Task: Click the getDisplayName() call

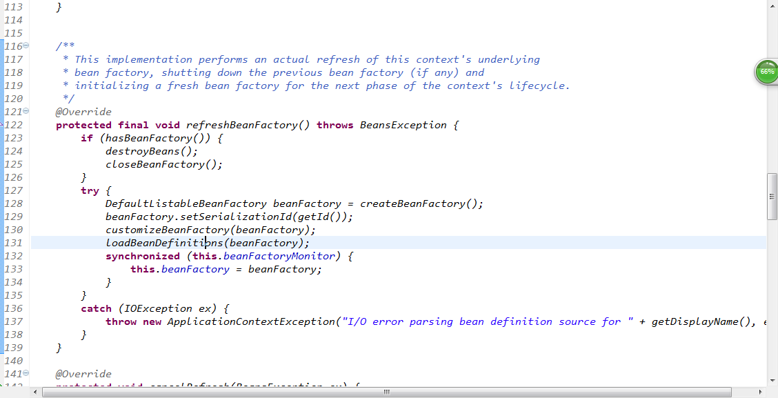Action: coord(701,321)
